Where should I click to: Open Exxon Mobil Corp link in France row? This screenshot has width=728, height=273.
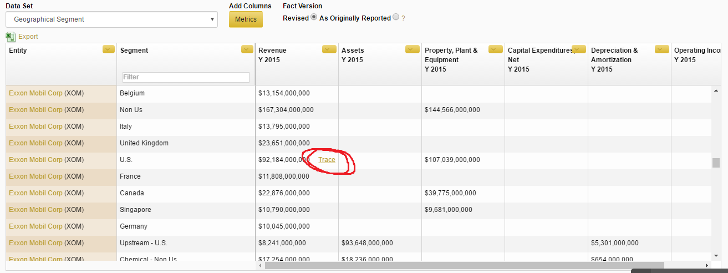35,176
